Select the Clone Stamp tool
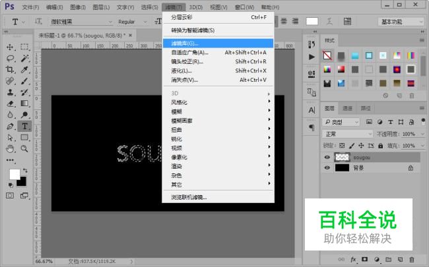 click(10, 92)
